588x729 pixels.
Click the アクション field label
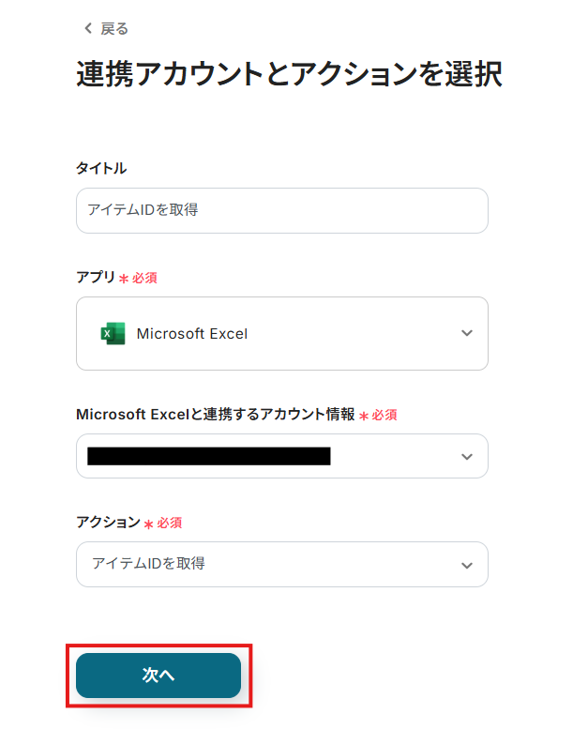pos(108,522)
